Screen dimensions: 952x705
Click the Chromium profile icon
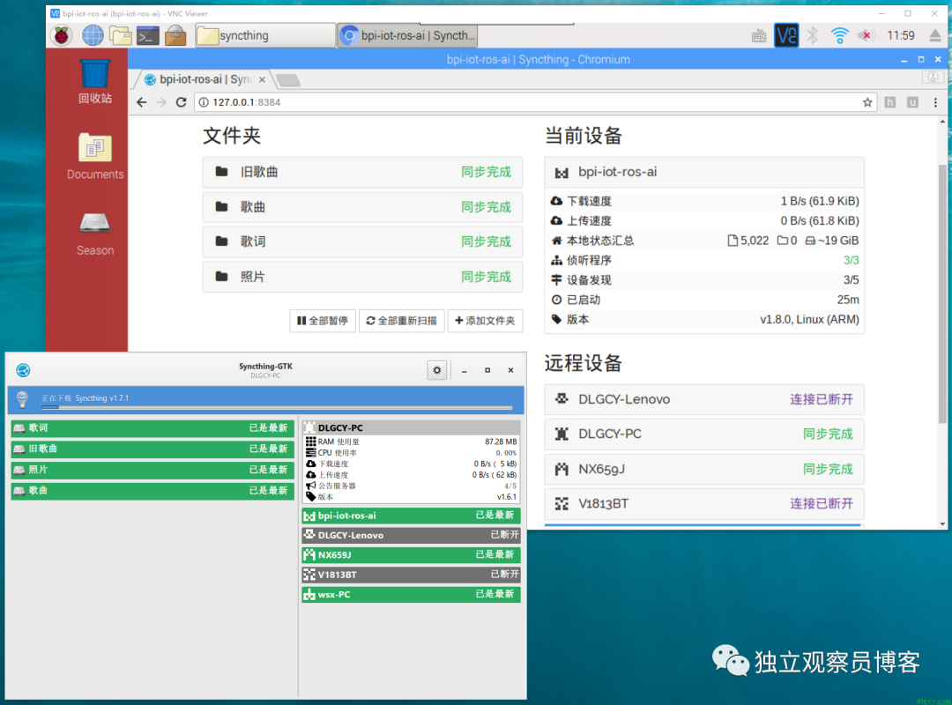tap(933, 78)
